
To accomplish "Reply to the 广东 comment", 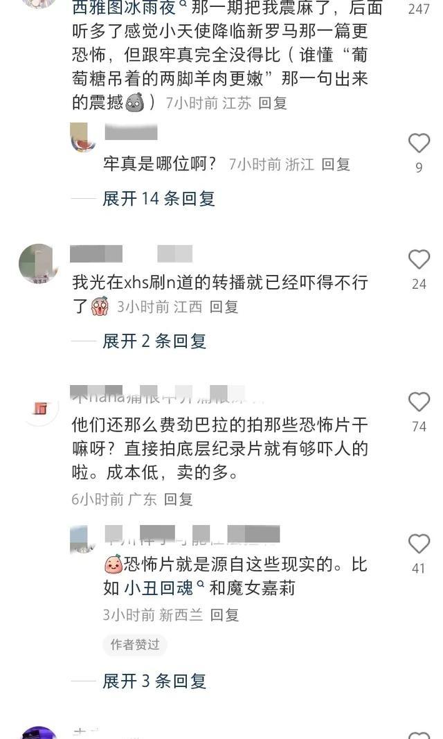I will [178, 499].
